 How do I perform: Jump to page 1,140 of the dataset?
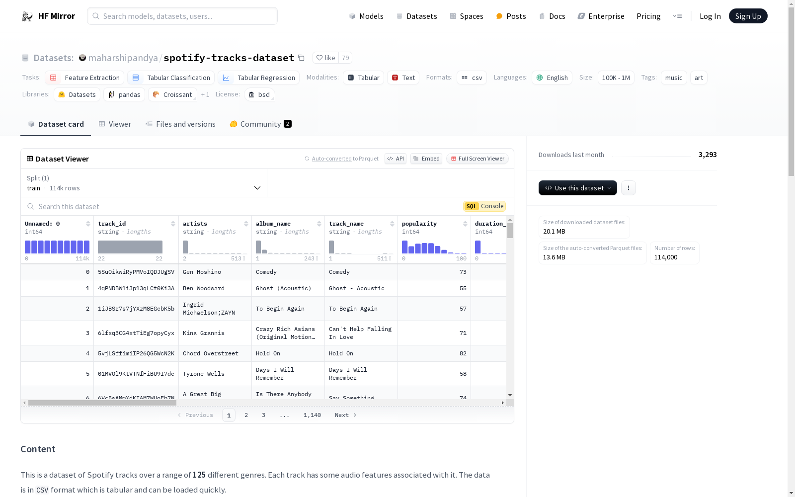pyautogui.click(x=312, y=415)
